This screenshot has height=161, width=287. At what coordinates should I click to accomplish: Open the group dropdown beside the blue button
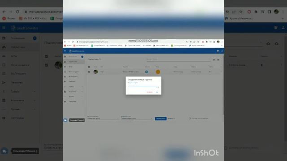pos(137,118)
